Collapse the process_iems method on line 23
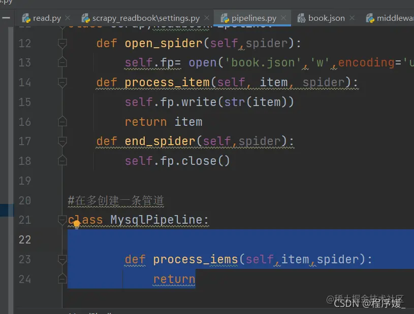The width and height of the screenshot is (414, 314). 62,260
